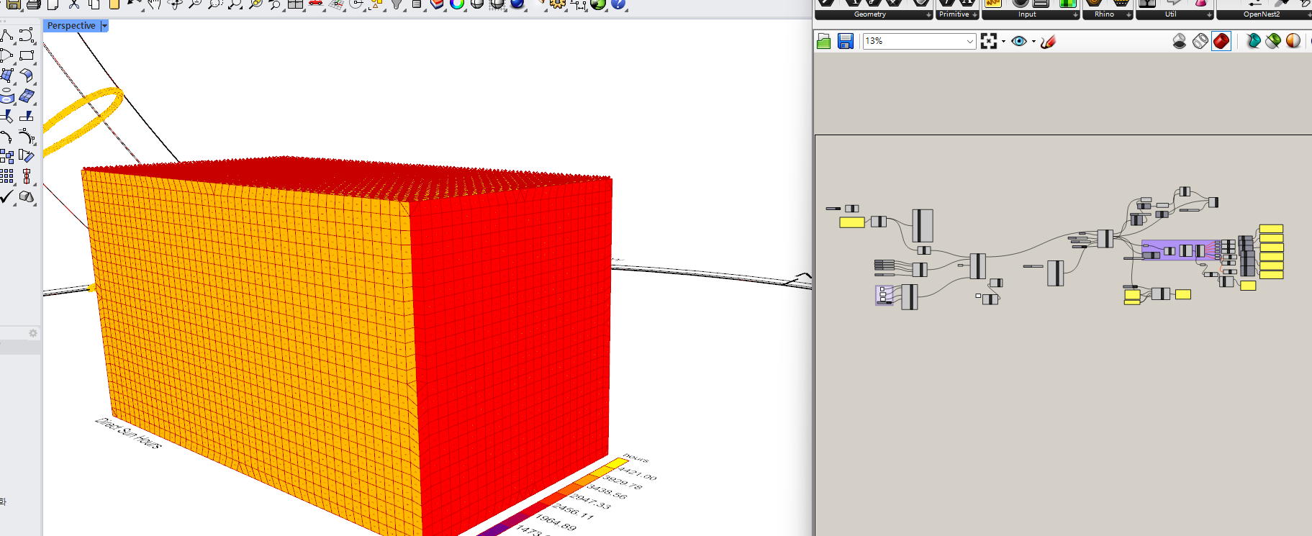The image size is (1312, 536).
Task: Click the Rhino Options gear icon
Action: [558, 4]
